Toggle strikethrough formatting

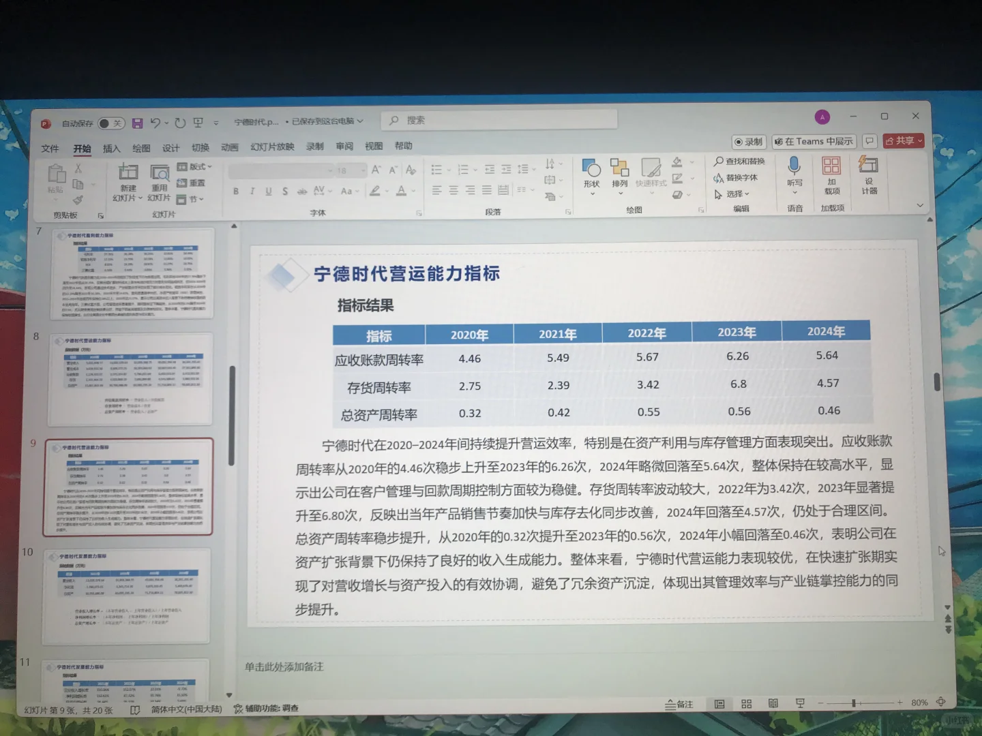click(302, 191)
